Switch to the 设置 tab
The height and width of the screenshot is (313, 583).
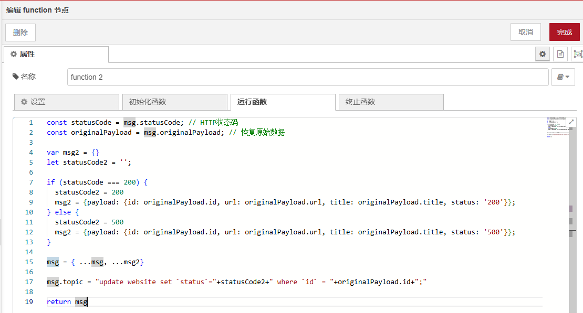point(66,102)
